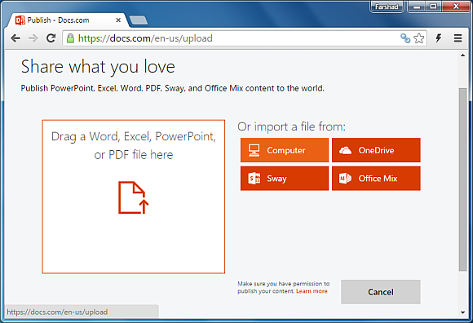Viewport: 473px width, 323px height.
Task: Import a file from OneDrive
Action: coord(376,150)
